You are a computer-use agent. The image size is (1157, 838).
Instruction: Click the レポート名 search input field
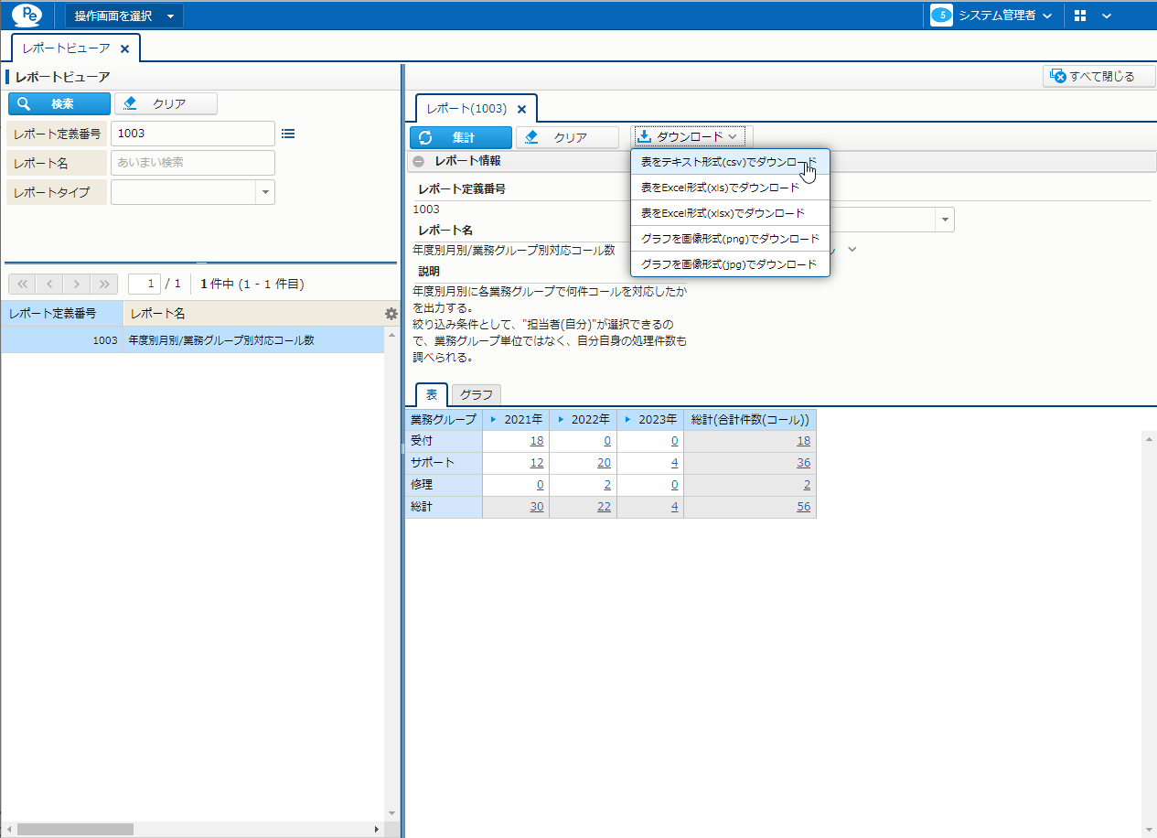(192, 163)
